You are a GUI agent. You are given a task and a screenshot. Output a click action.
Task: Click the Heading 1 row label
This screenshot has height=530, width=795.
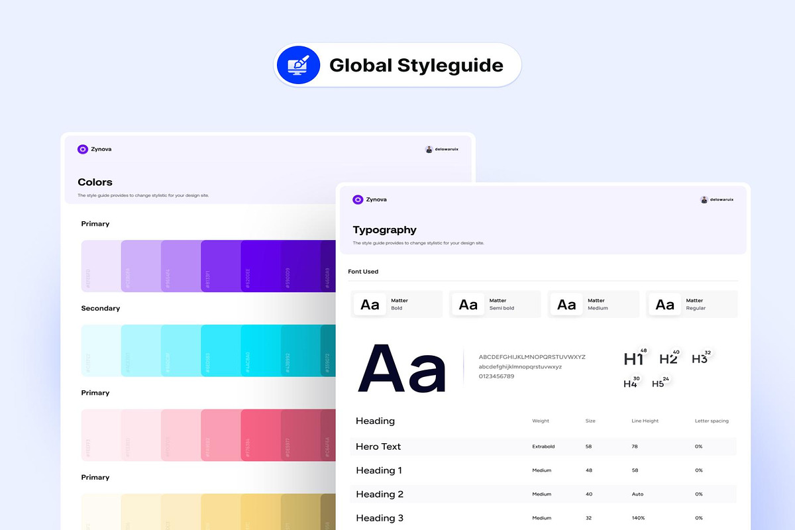(379, 470)
